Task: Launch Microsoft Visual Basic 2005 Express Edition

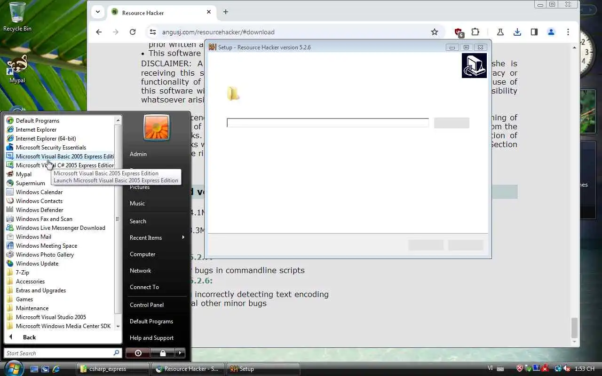Action: tap(60, 157)
